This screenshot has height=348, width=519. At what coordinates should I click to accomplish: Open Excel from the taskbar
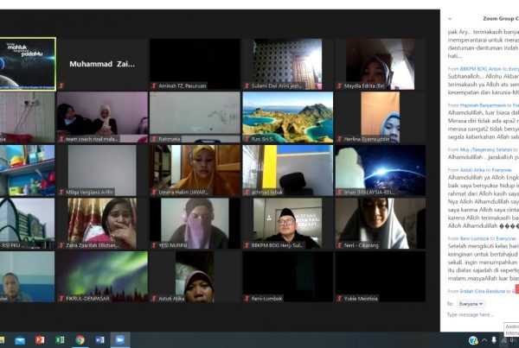click(x=60, y=339)
